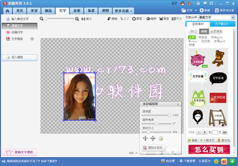Go to next material page arrow
This screenshot has height=166, width=238.
pos(205,132)
